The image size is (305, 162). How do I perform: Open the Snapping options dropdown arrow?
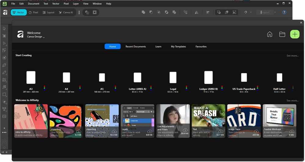[251, 12]
